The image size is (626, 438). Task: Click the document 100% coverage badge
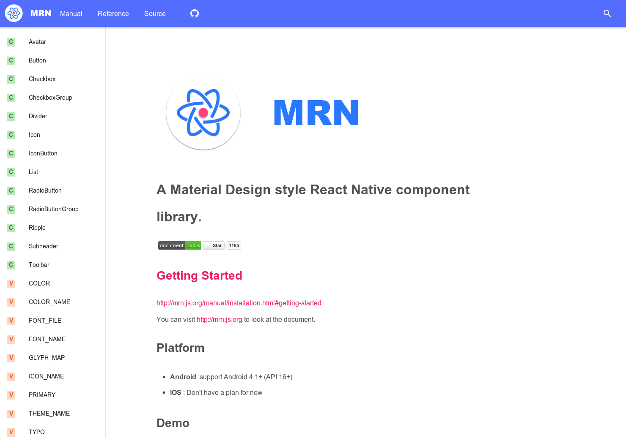click(x=180, y=245)
